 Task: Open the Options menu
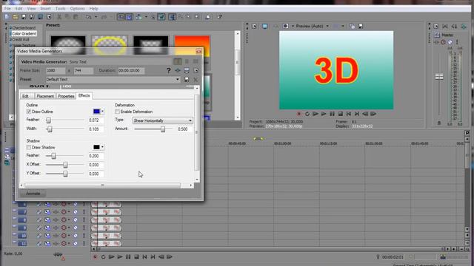pyautogui.click(x=77, y=9)
